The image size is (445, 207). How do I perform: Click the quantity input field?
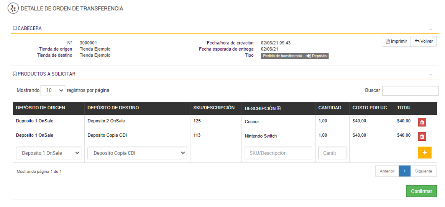pyautogui.click(x=332, y=153)
